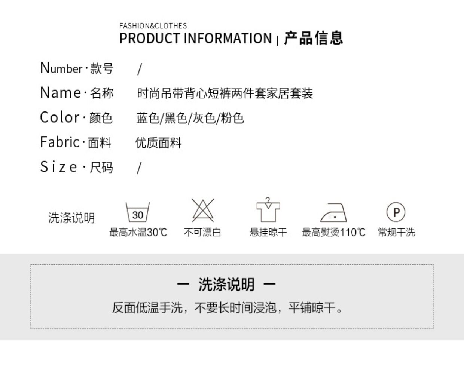Click the 不可漂白 caption

202,233
